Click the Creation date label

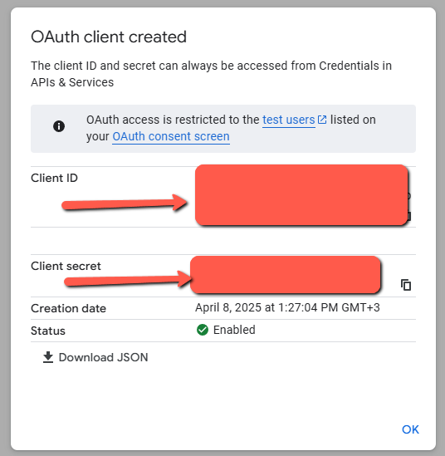point(69,308)
